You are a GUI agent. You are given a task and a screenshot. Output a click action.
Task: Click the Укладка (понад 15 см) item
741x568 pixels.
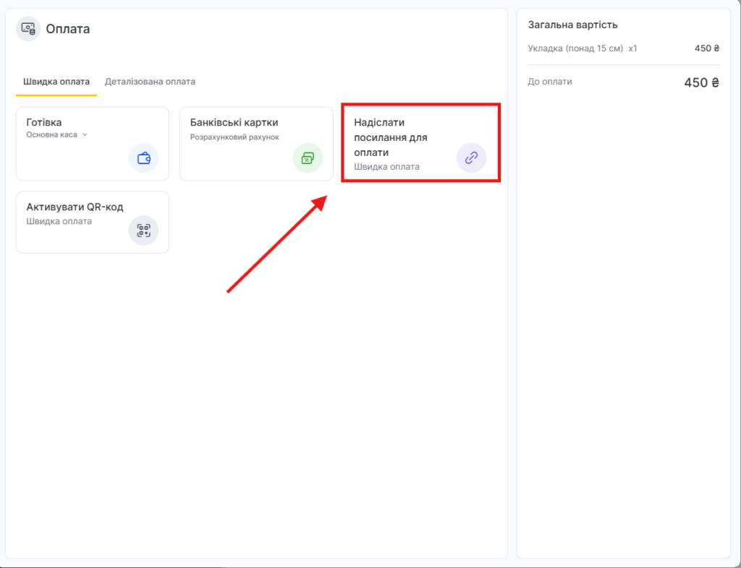coord(575,48)
